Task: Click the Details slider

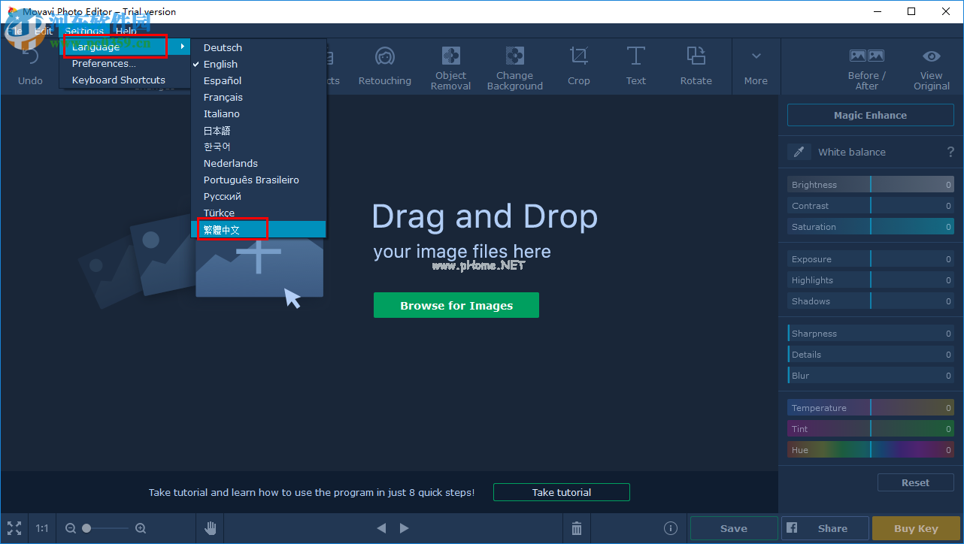Action: [871, 354]
